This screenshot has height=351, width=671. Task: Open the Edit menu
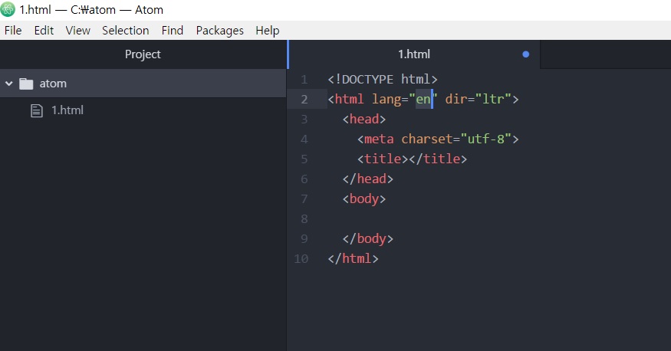44,31
